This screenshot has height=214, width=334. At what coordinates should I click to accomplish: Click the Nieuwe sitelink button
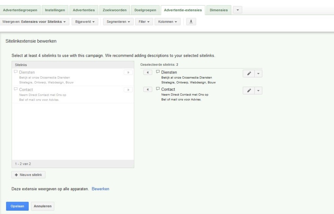[29, 175]
